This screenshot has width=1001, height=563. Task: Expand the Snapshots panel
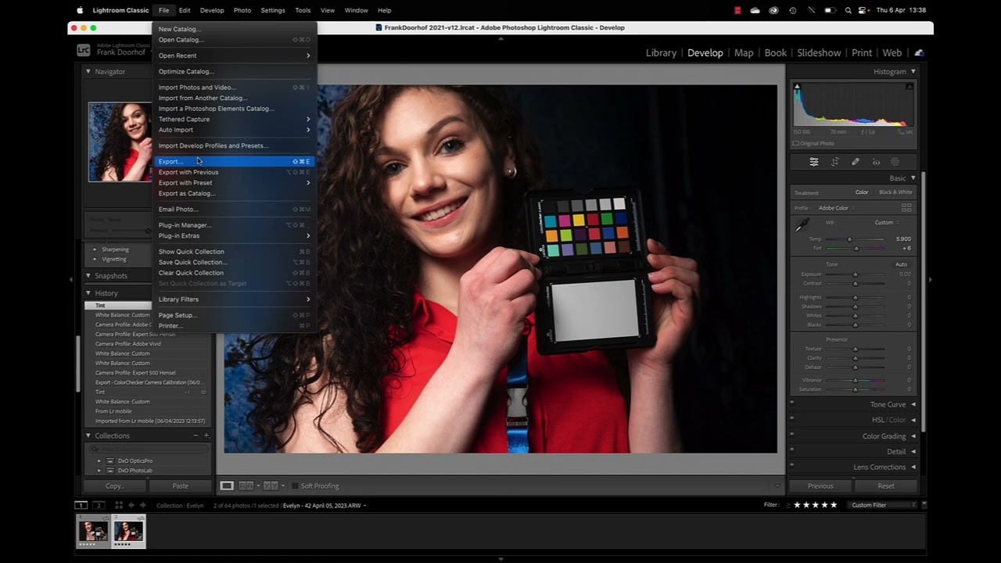click(88, 275)
